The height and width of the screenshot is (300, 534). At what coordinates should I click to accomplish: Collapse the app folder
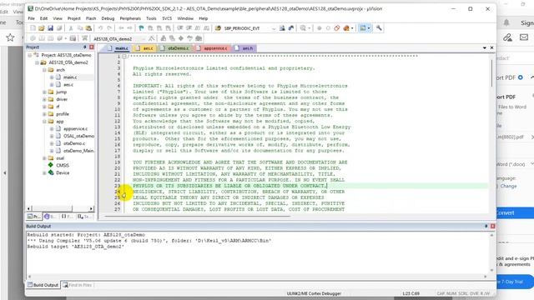click(x=44, y=122)
